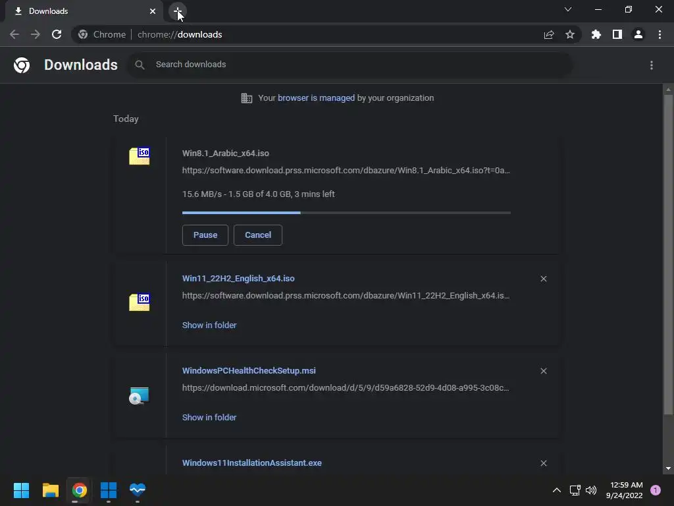Open the volume tray icon
Viewport: 674px width, 506px height.
pos(591,490)
